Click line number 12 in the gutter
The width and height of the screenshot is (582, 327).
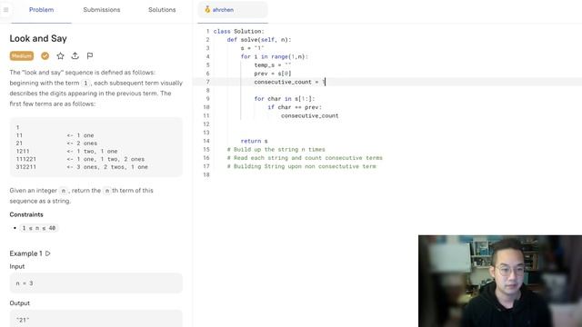pyautogui.click(x=206, y=124)
